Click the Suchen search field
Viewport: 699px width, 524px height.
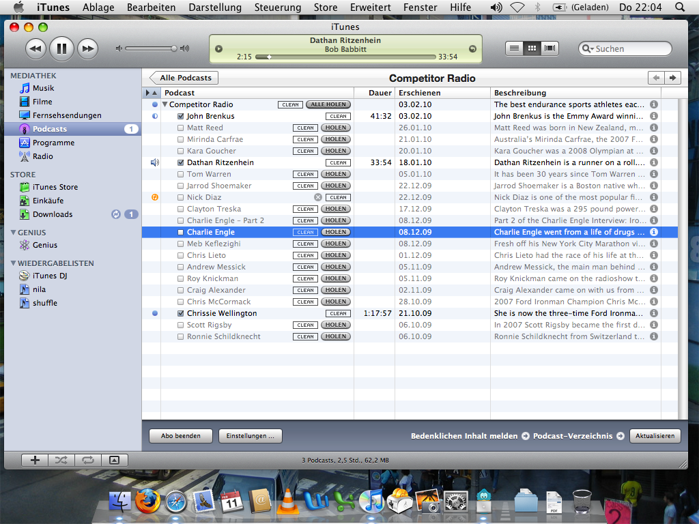coord(625,48)
